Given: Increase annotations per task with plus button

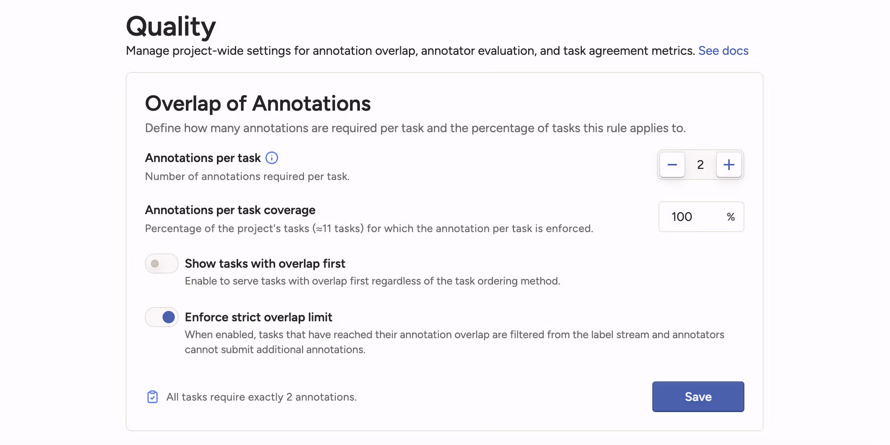Looking at the screenshot, I should pyautogui.click(x=729, y=165).
